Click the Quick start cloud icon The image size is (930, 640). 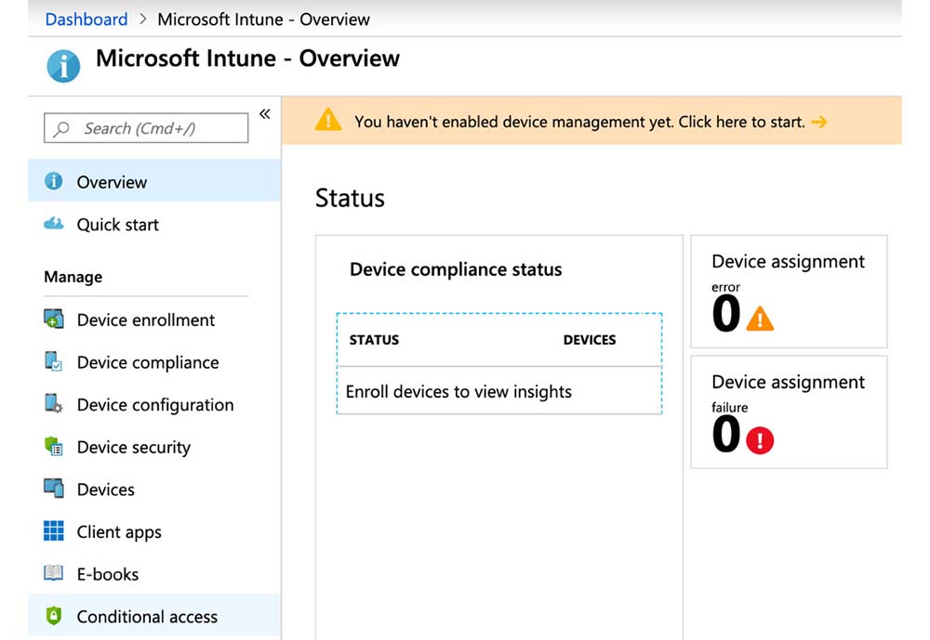tap(54, 224)
